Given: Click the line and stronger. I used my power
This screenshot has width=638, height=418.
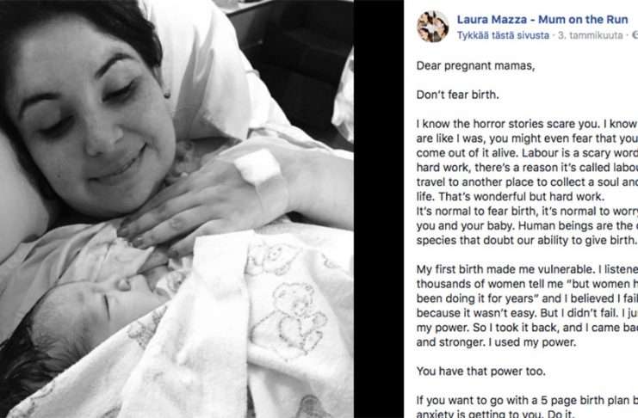Looking at the screenshot, I should [x=497, y=342].
